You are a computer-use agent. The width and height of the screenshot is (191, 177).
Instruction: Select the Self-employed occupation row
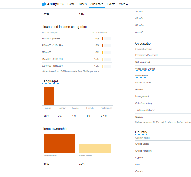coord(143,62)
